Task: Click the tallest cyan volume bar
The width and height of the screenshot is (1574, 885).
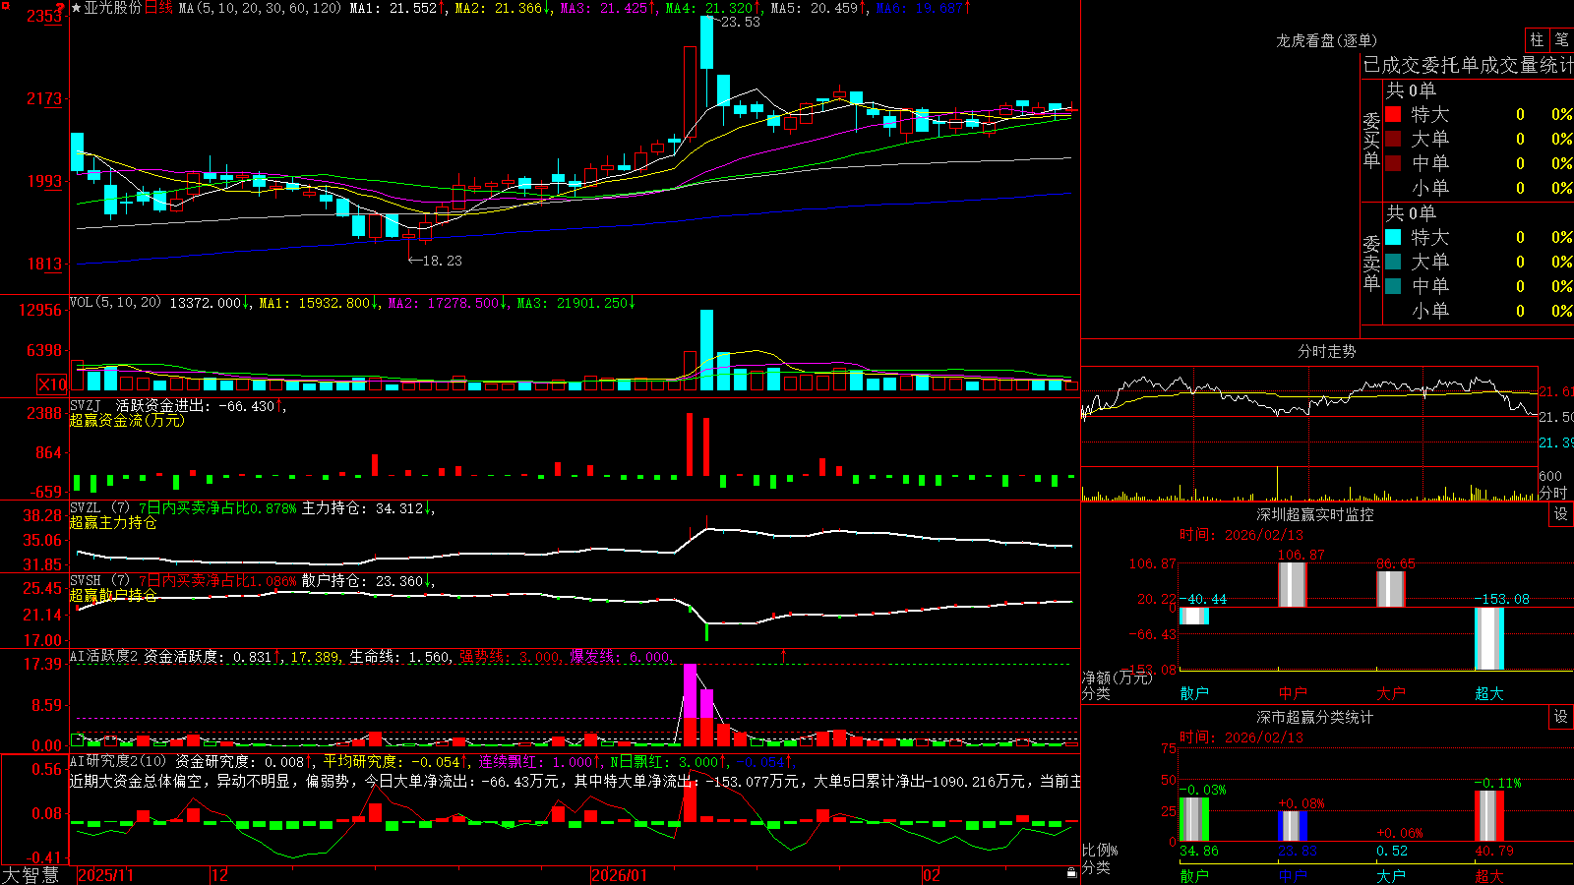Action: pyautogui.click(x=706, y=351)
